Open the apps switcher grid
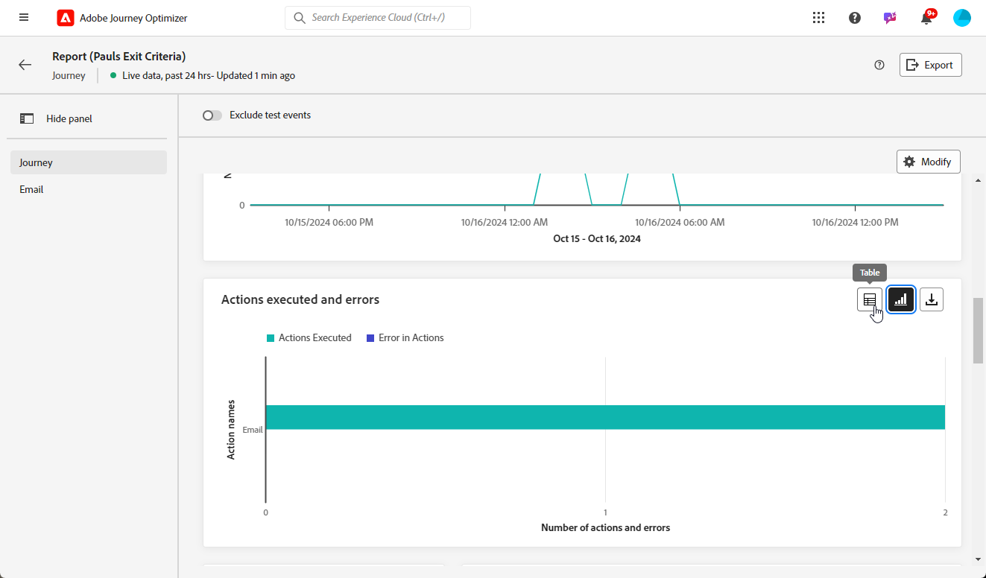Screen dimensions: 986x578 coord(818,18)
